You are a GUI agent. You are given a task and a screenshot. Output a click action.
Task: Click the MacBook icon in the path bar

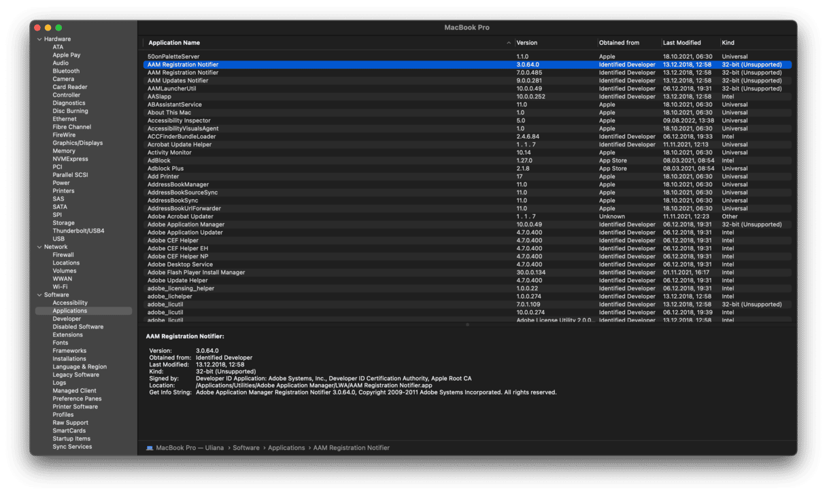(x=150, y=448)
